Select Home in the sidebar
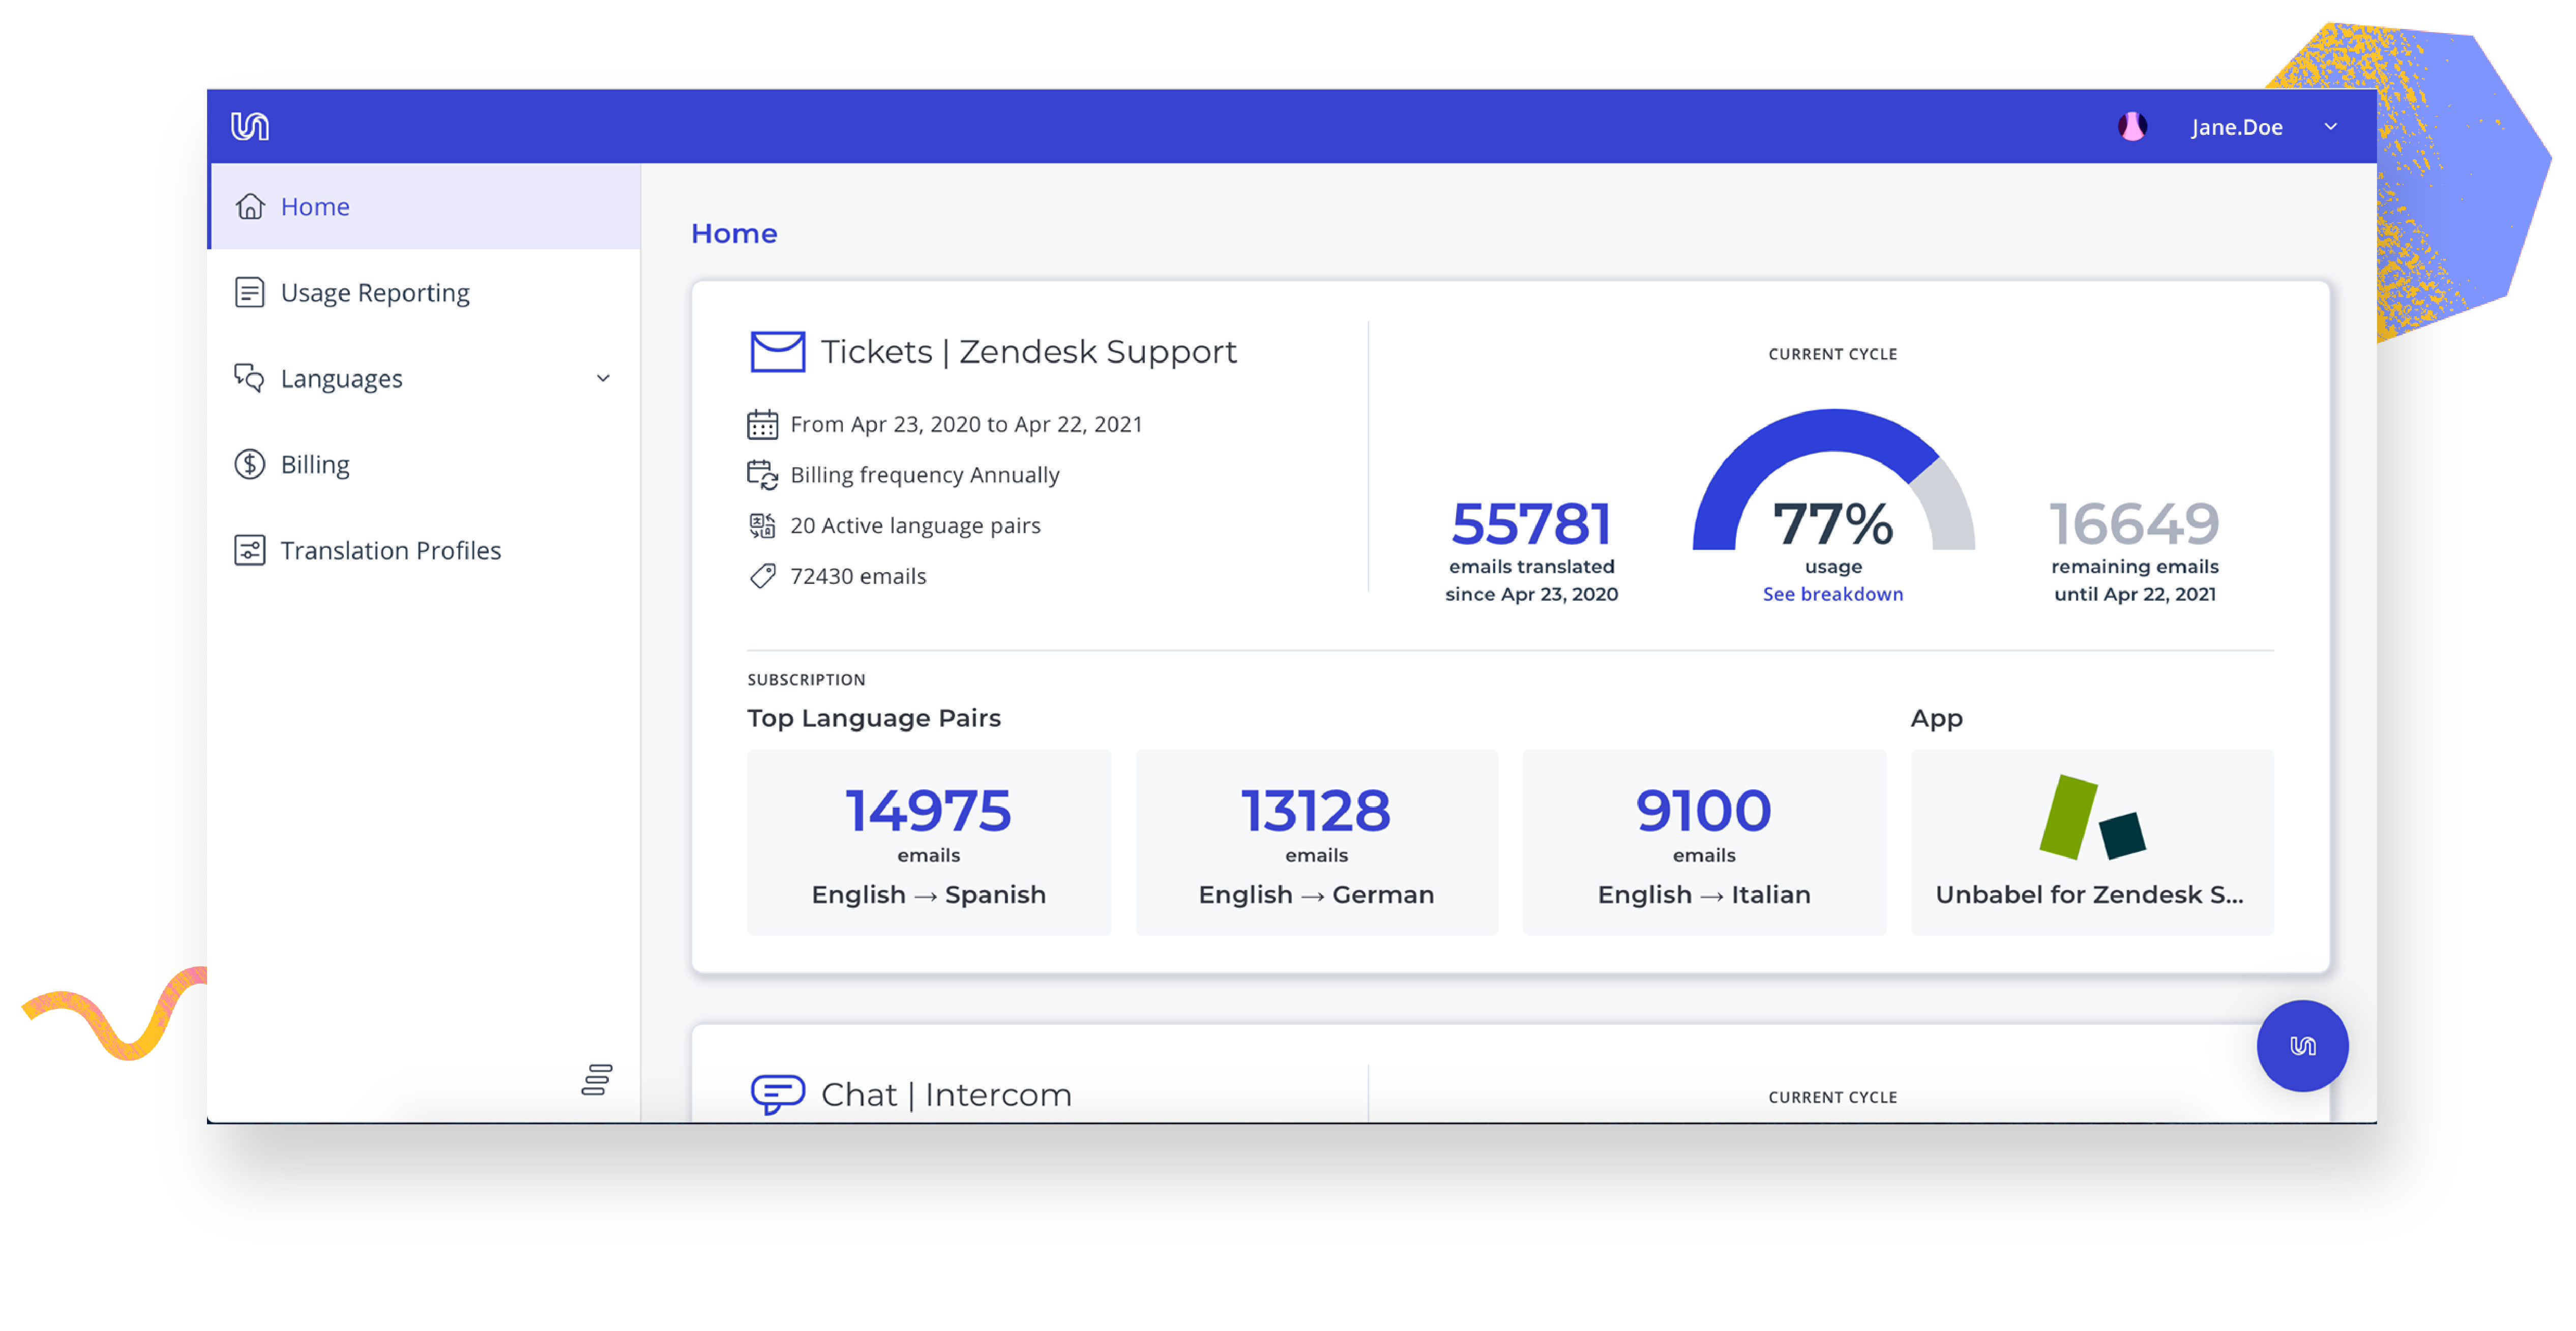The width and height of the screenshot is (2576, 1331). point(315,206)
